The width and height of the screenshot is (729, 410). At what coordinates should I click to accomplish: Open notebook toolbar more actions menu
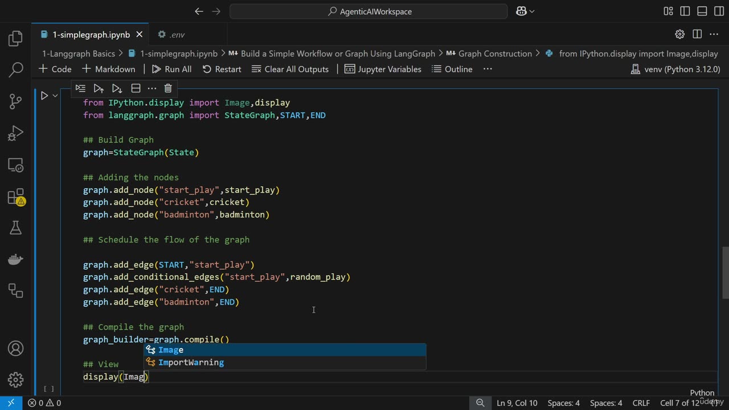(x=488, y=69)
